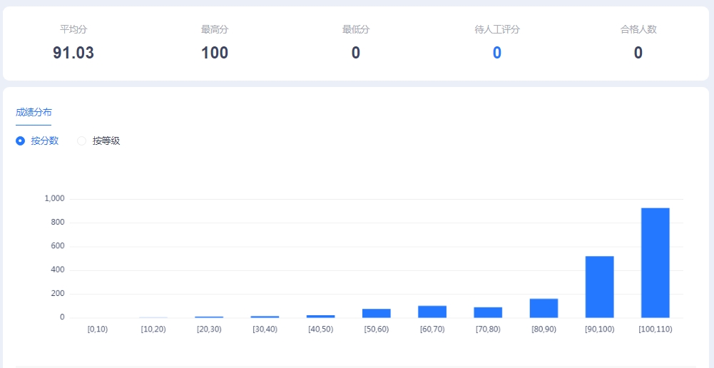This screenshot has width=714, height=368.
Task: Open the blue 待人工评分 count value
Action: point(497,53)
